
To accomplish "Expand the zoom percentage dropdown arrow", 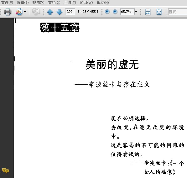I will tap(136, 12).
